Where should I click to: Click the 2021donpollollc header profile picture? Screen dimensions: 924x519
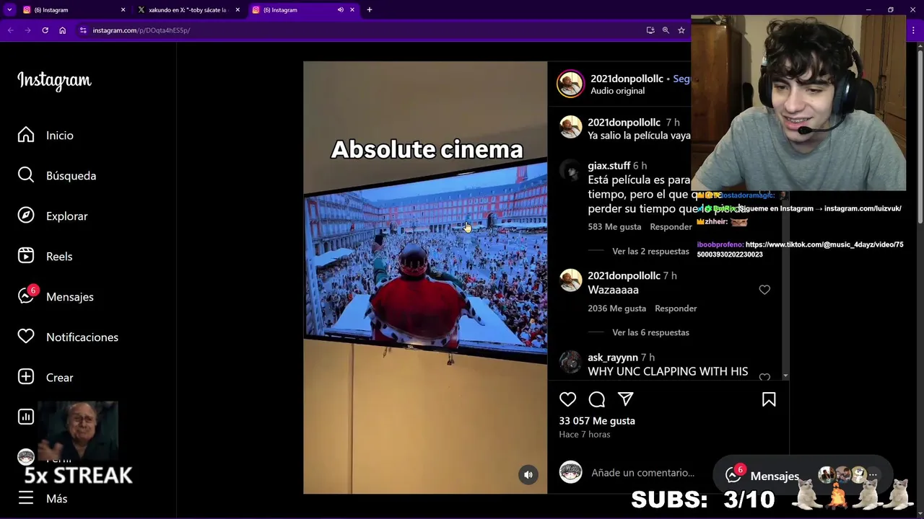click(570, 84)
